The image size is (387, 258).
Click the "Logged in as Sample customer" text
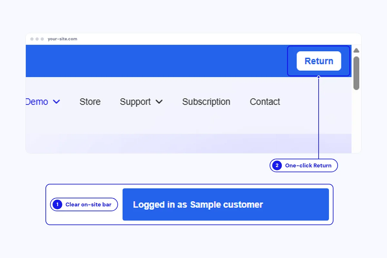(x=198, y=204)
